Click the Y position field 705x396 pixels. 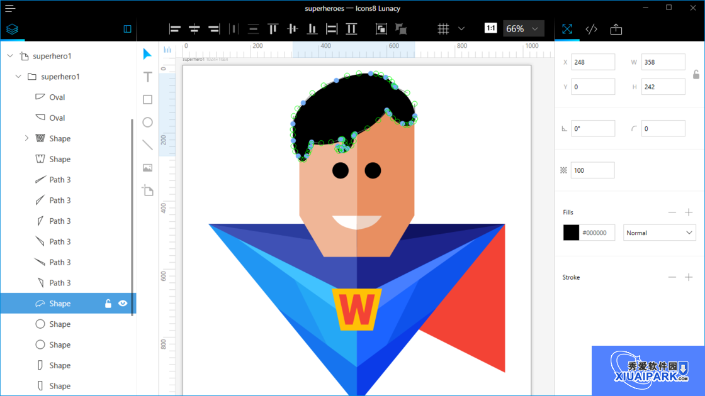coord(593,87)
